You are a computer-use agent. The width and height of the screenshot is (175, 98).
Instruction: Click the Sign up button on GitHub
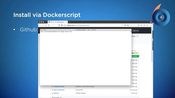135,30
